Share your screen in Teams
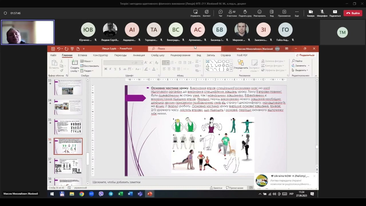The height and width of the screenshot is (206, 366). (335, 13)
